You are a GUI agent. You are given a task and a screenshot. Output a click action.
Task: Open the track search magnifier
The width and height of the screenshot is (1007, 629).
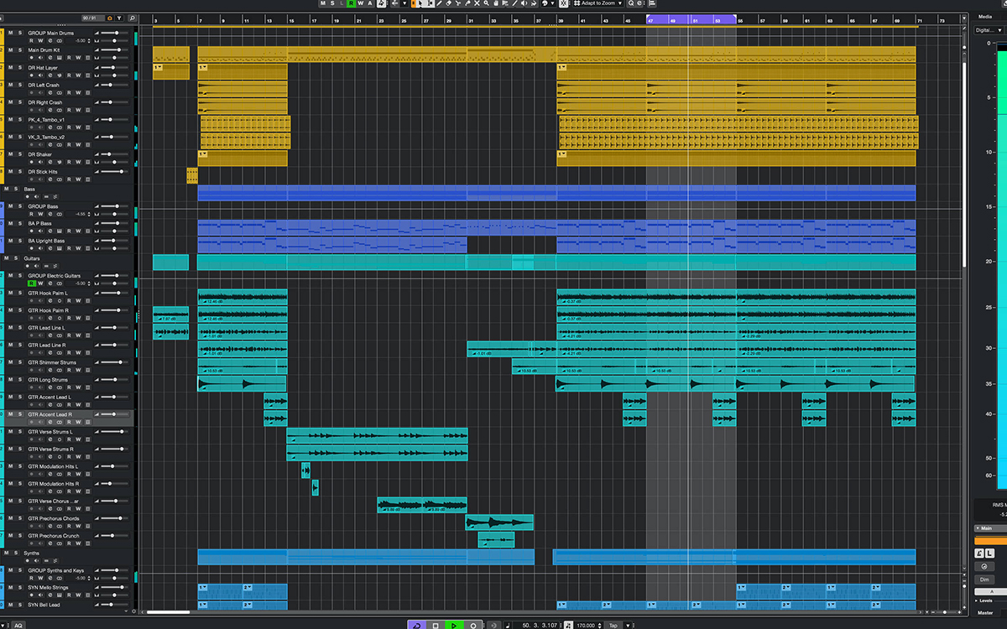133,18
